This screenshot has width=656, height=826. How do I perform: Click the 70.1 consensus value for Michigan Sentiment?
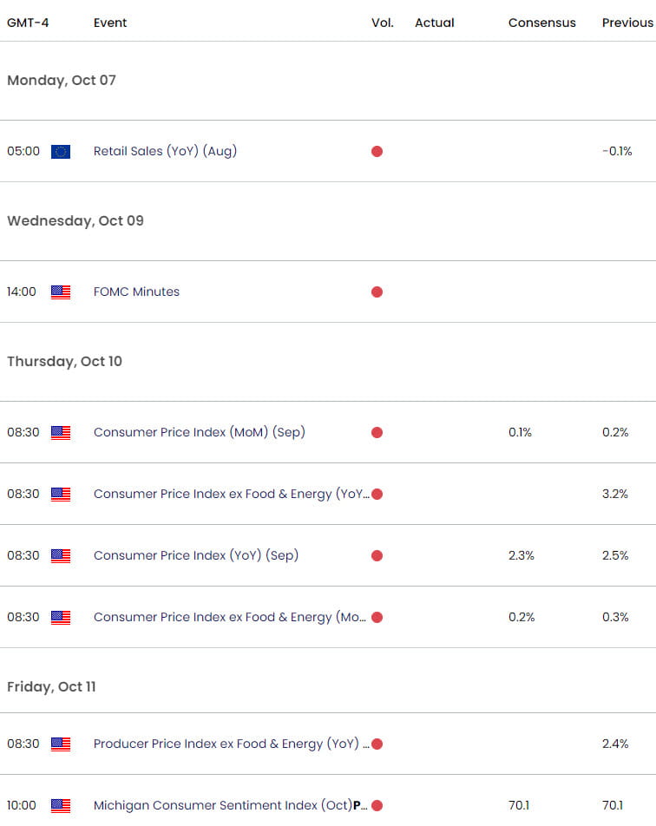[x=519, y=805]
